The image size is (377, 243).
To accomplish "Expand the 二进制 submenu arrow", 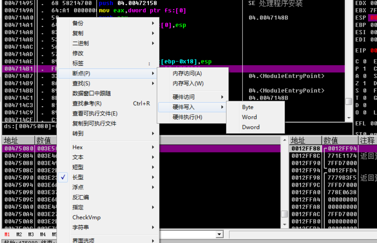I will [x=153, y=43].
